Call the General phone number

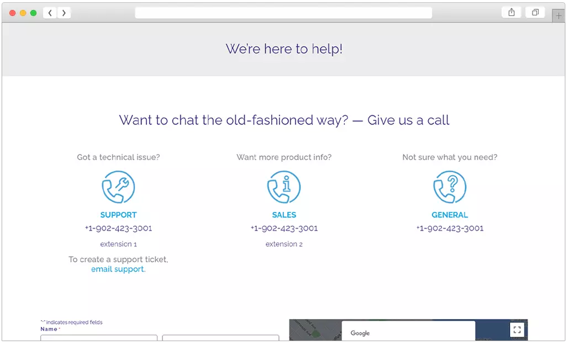point(450,228)
